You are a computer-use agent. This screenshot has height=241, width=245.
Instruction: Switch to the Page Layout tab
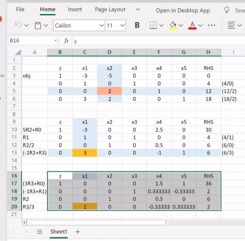pyautogui.click(x=110, y=9)
